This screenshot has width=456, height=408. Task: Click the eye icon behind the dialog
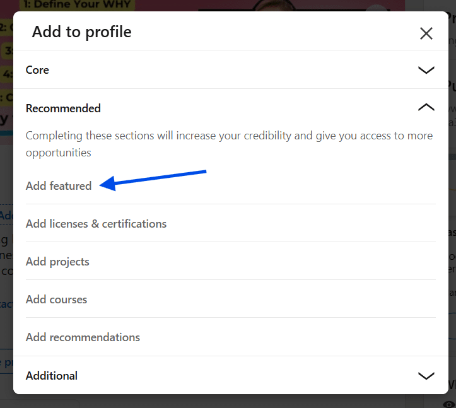click(x=449, y=403)
